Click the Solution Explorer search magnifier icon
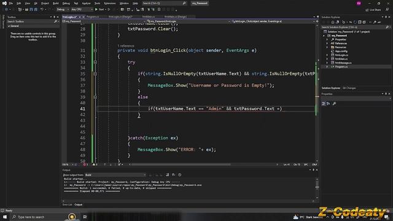The width and height of the screenshot is (393, 221). pos(387,27)
